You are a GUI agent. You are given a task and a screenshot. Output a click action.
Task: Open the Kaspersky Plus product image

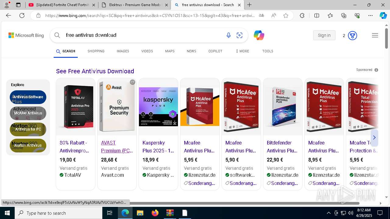pos(158,107)
